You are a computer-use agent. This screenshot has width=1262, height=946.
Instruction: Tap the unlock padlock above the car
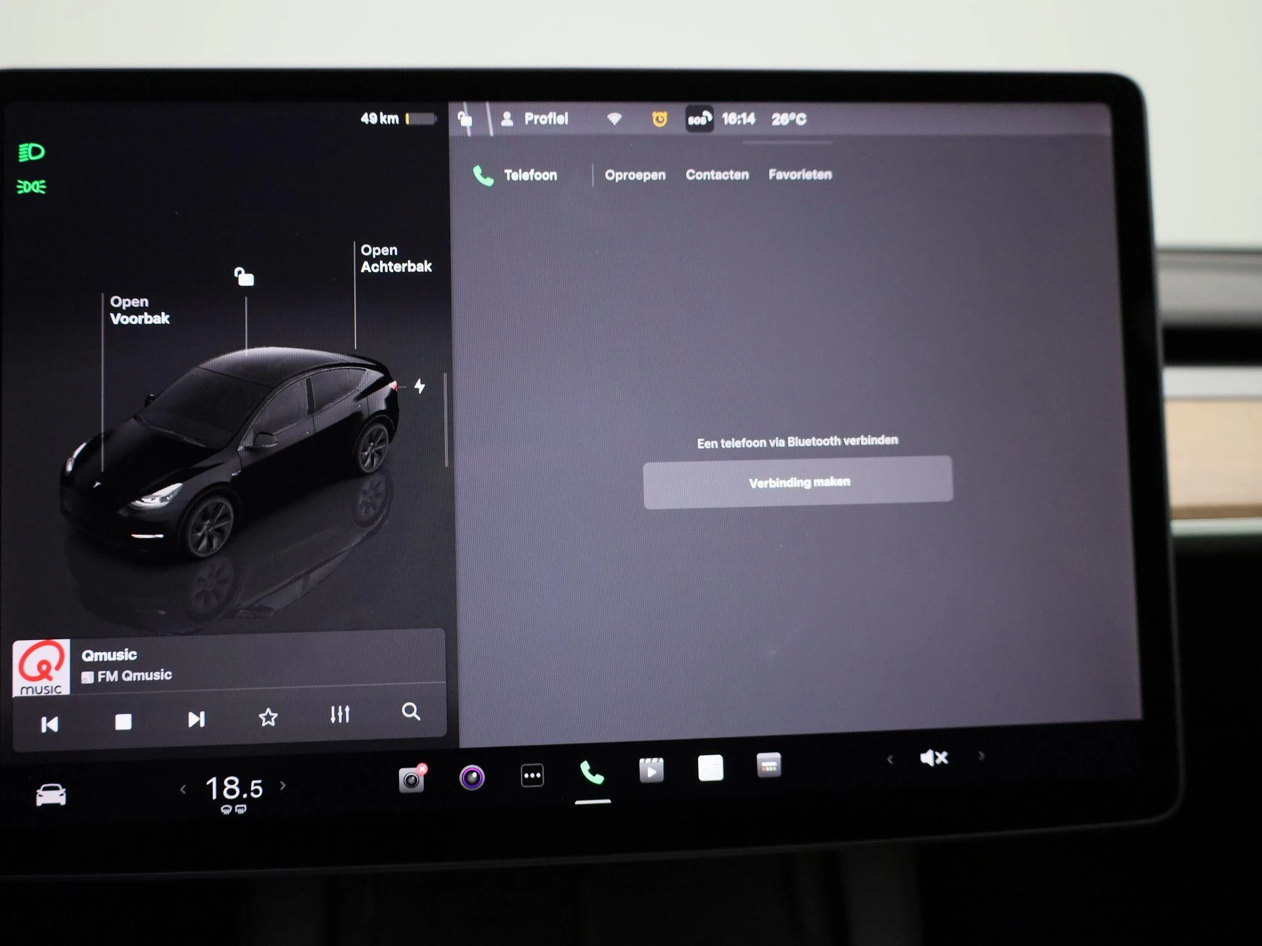(245, 277)
